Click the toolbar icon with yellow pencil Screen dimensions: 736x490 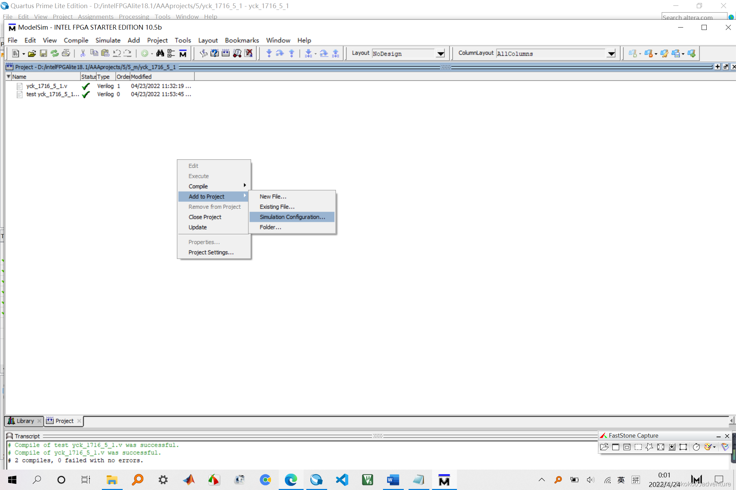[x=665, y=53]
